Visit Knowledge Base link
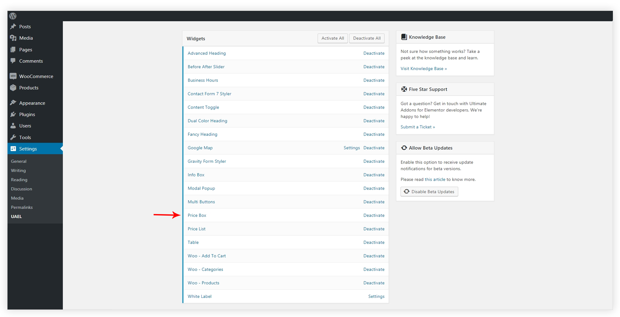This screenshot has width=620, height=317. click(424, 68)
